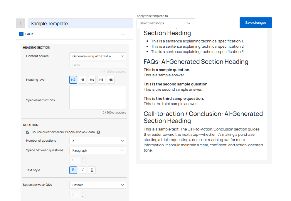Open the Content source dropdown
This screenshot has width=291, height=201.
(x=97, y=56)
